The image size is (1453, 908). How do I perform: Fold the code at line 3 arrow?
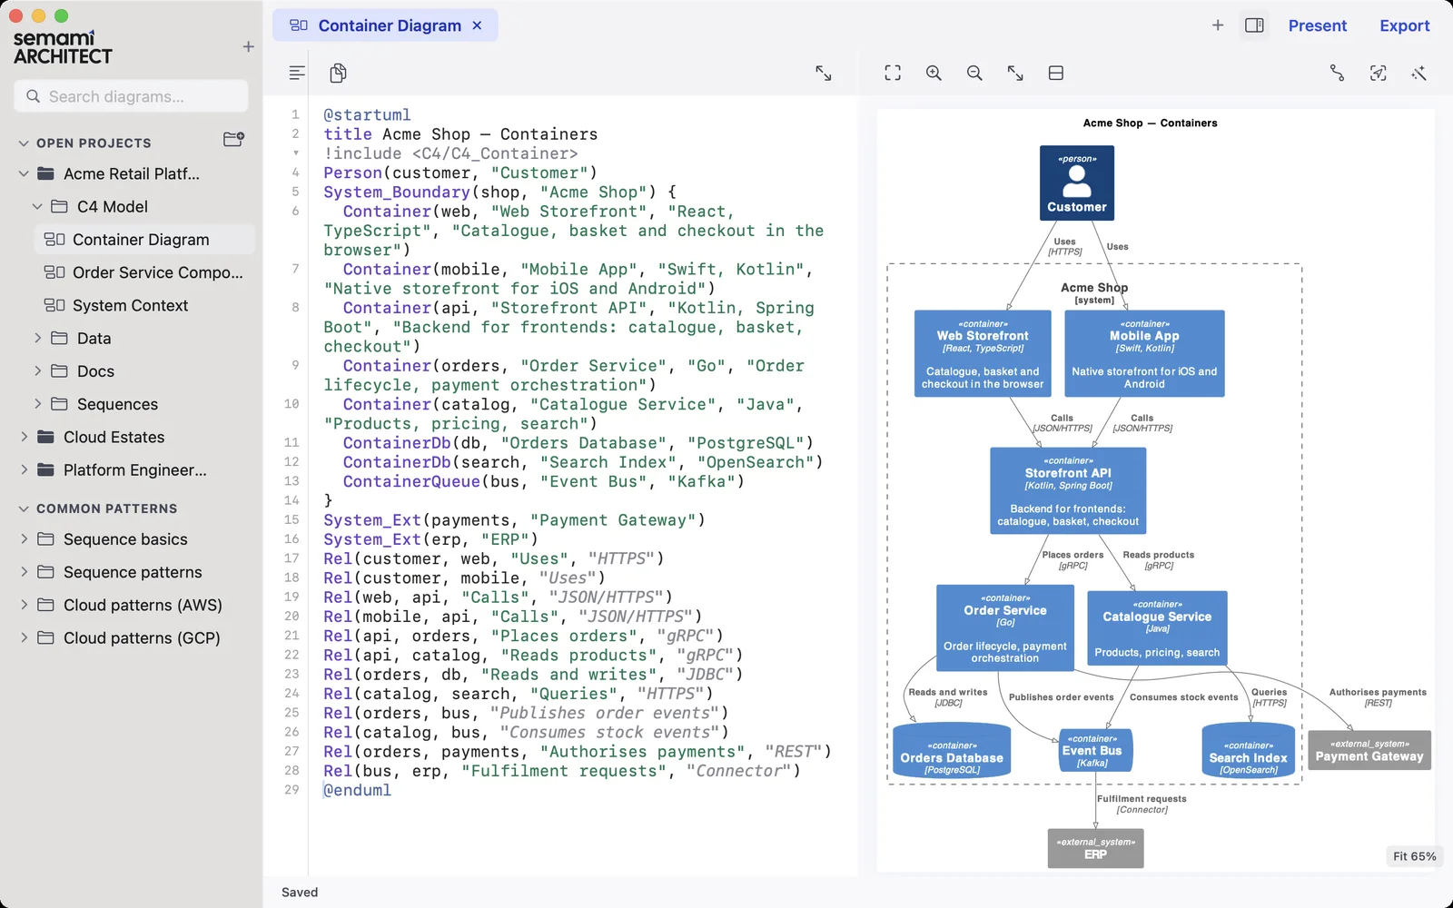pyautogui.click(x=295, y=153)
